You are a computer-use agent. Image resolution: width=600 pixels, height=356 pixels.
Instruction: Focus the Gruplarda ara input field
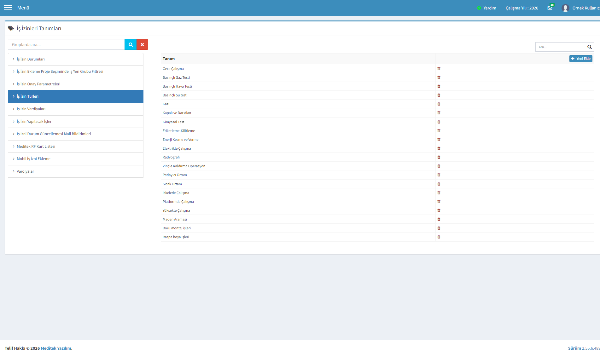tap(66, 44)
